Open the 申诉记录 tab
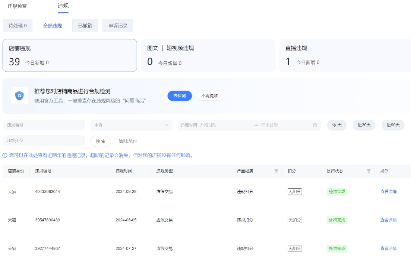The height and width of the screenshot is (276, 411). click(118, 26)
